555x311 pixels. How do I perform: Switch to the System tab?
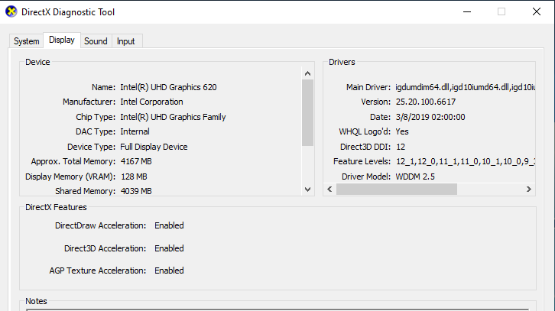26,41
